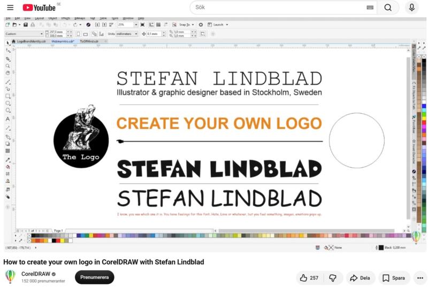This screenshot has width=428, height=287.
Task: Expand the redo arrow dropdown
Action: pyautogui.click(x=80, y=25)
